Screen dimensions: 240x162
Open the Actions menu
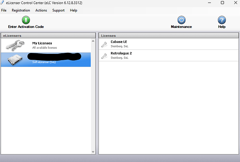tap(41, 10)
